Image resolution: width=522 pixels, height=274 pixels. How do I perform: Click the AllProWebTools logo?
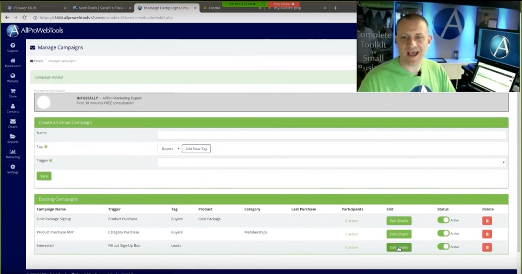(x=34, y=31)
